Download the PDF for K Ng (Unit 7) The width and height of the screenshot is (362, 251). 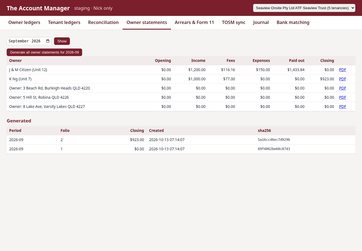coord(343,79)
